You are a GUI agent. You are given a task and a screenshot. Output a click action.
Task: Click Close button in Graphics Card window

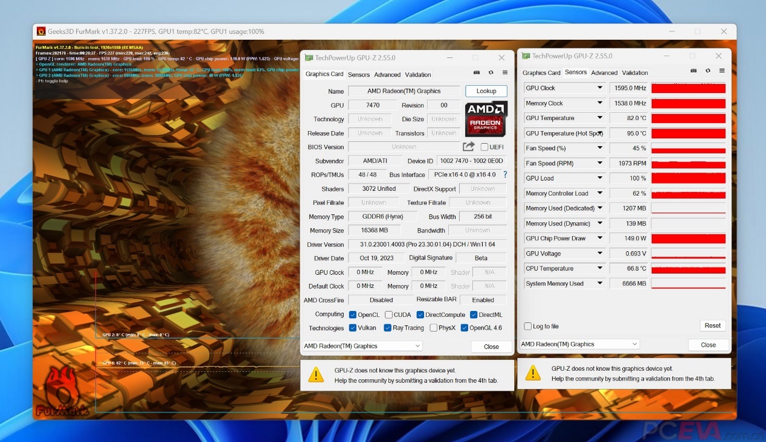[491, 347]
